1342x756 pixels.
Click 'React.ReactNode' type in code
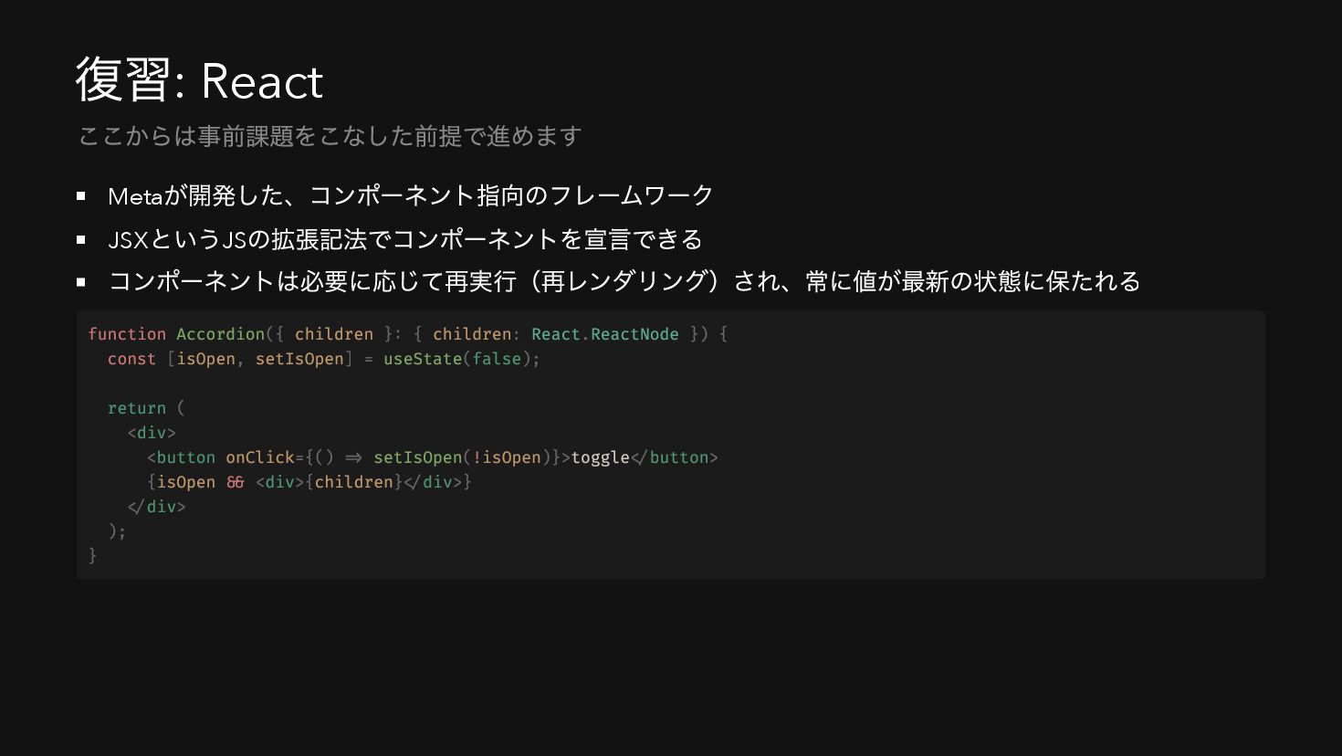pyautogui.click(x=605, y=334)
